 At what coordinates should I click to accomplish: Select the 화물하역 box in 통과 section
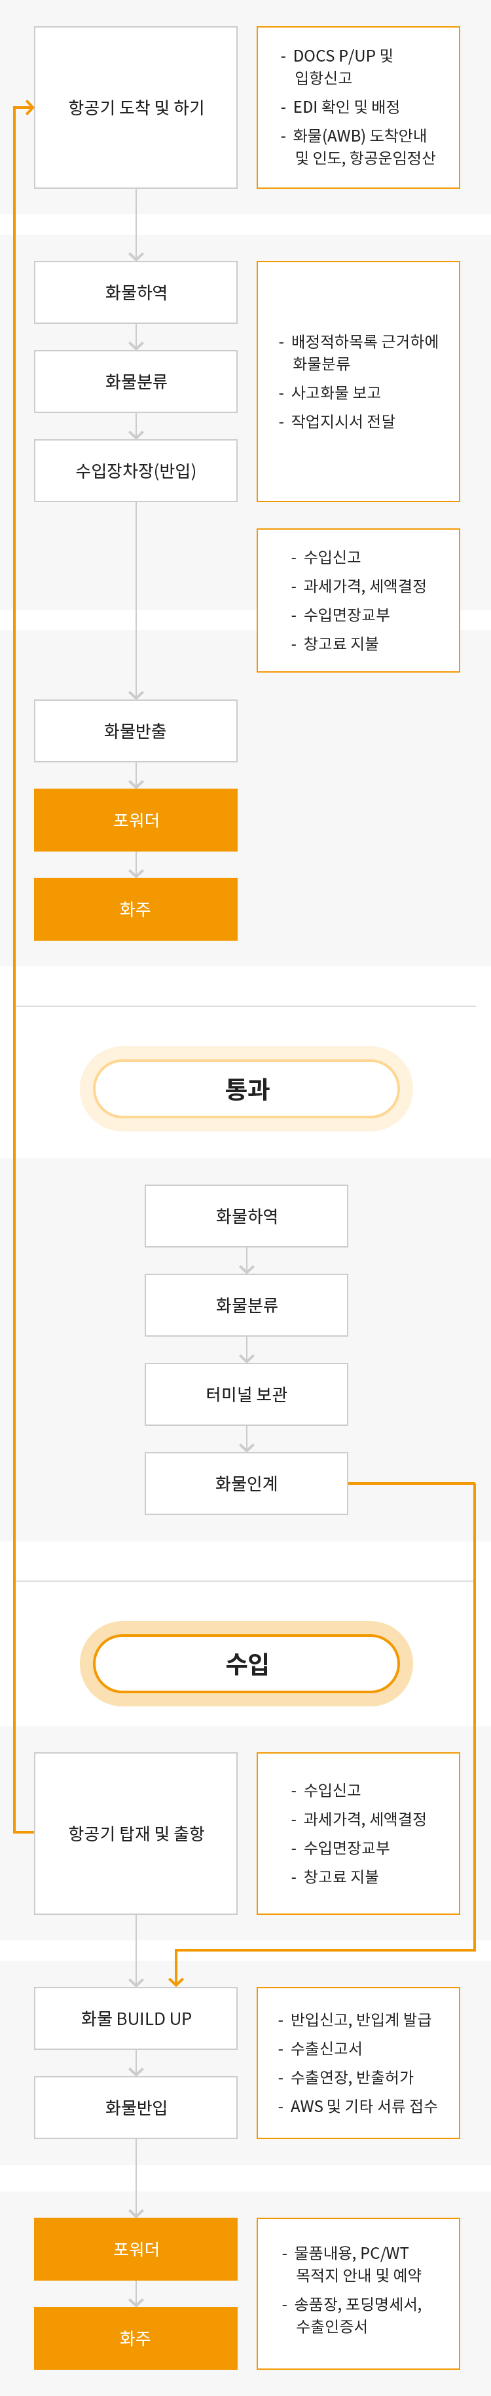point(246,1215)
